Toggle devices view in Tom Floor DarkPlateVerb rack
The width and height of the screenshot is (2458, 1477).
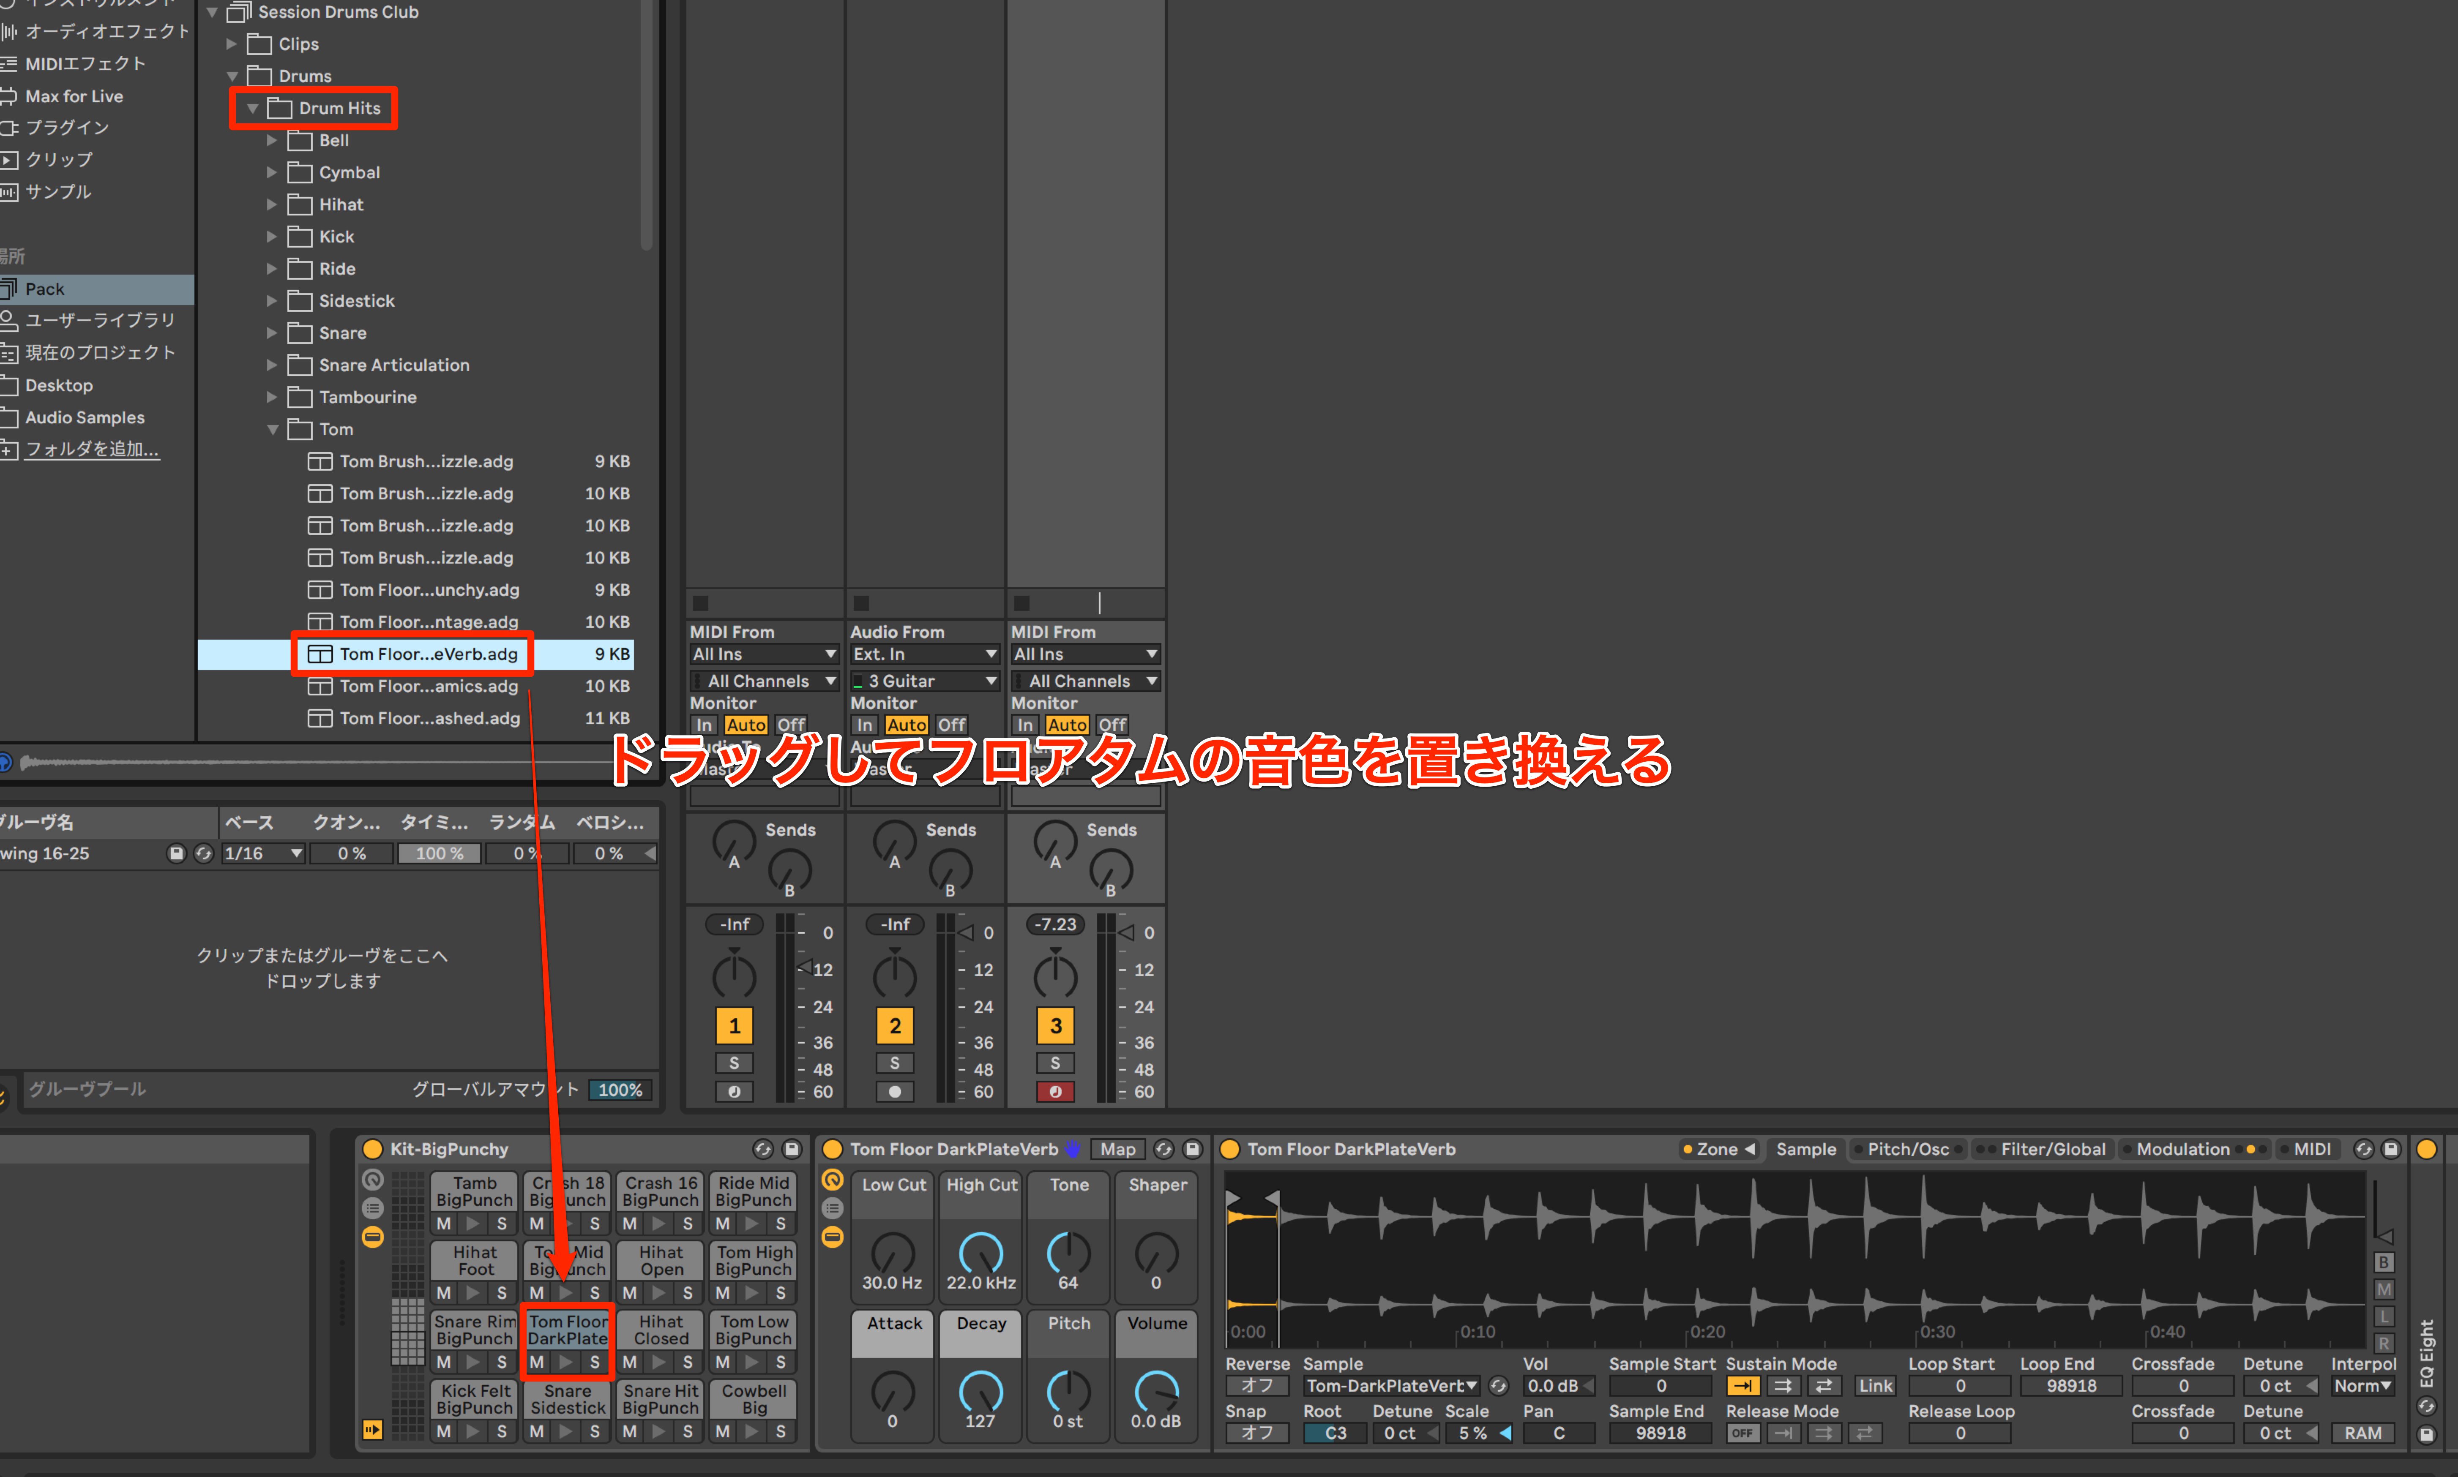tap(832, 1237)
